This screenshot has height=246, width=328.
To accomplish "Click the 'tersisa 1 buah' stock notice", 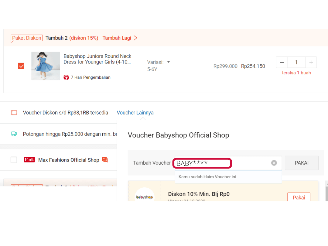I will tap(296, 73).
